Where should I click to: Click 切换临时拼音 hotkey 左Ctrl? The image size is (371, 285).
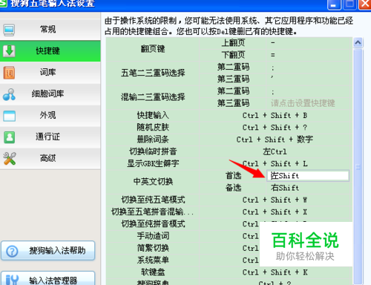(275, 151)
